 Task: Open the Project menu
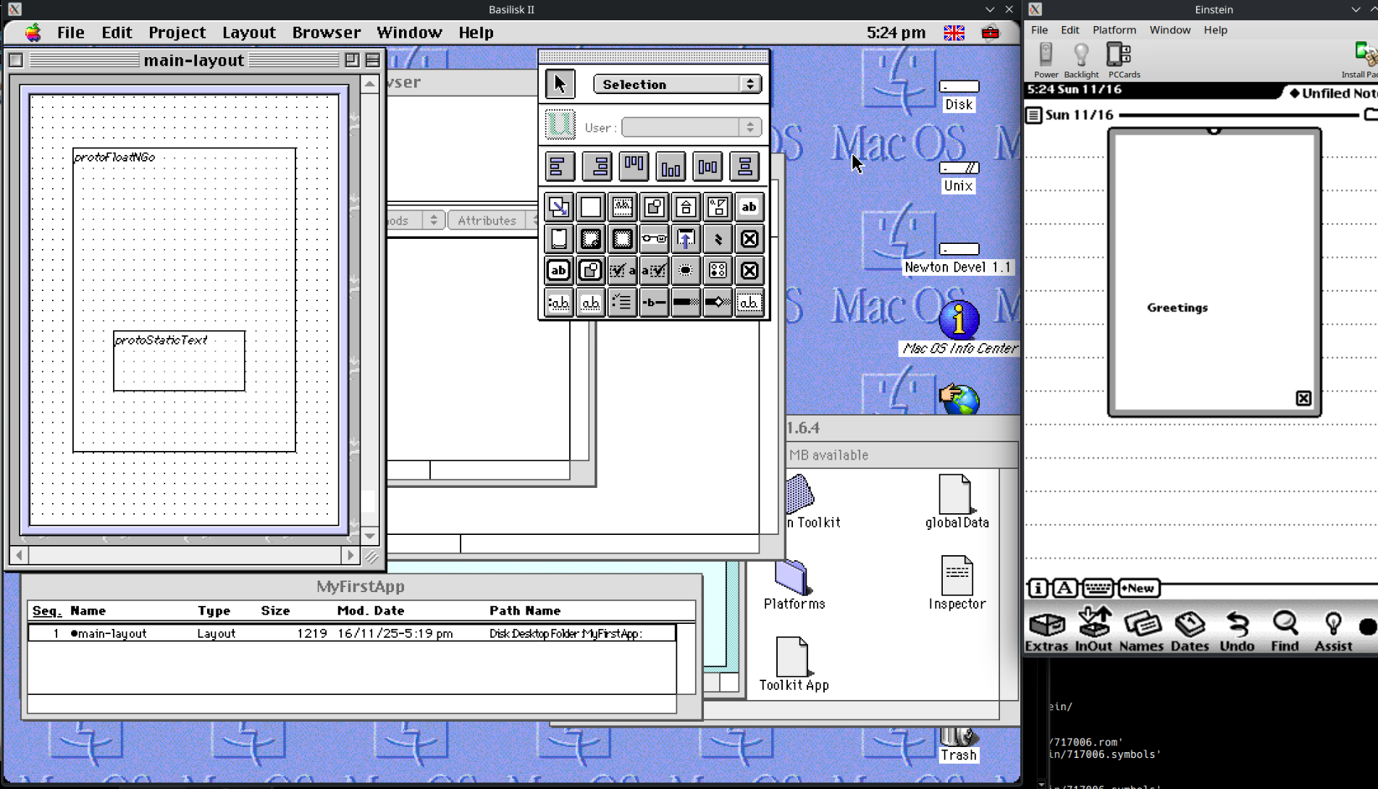point(177,33)
